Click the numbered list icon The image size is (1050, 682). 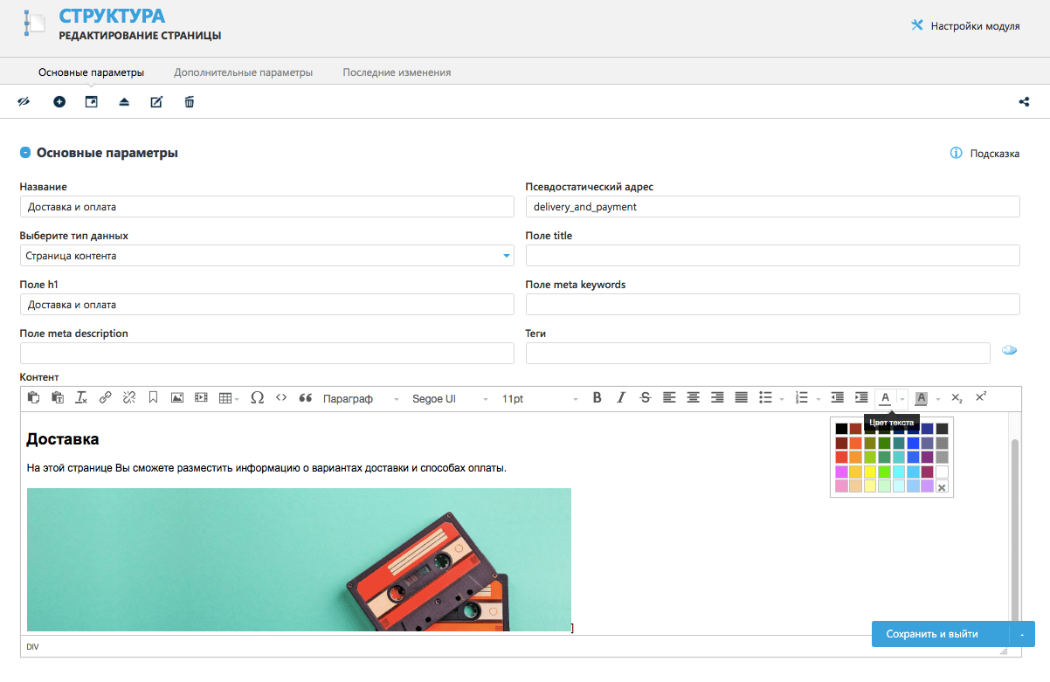(x=801, y=398)
